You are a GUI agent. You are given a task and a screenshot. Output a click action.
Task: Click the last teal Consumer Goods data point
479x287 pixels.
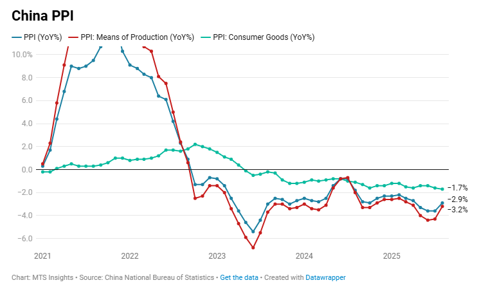coord(442,189)
